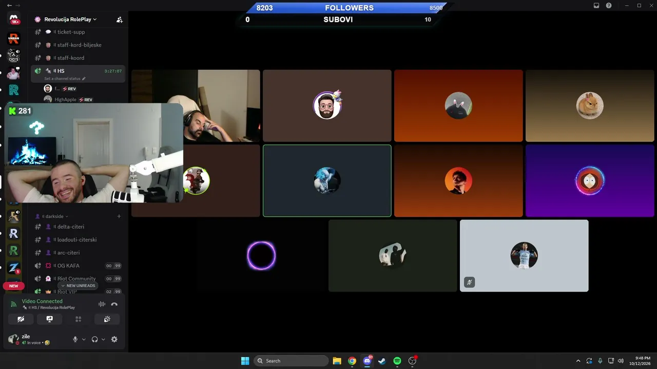The width and height of the screenshot is (657, 369).
Task: Navigate forward with the right arrow
Action: pos(18,5)
